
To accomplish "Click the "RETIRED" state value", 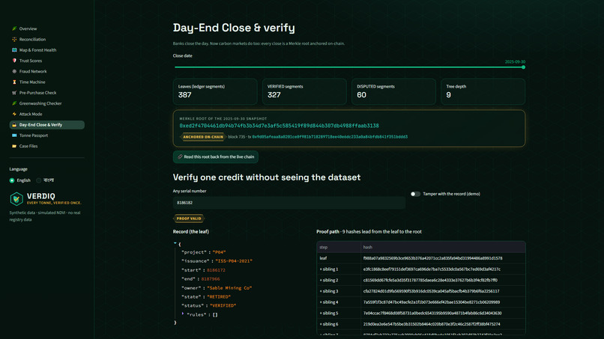I will (219, 296).
